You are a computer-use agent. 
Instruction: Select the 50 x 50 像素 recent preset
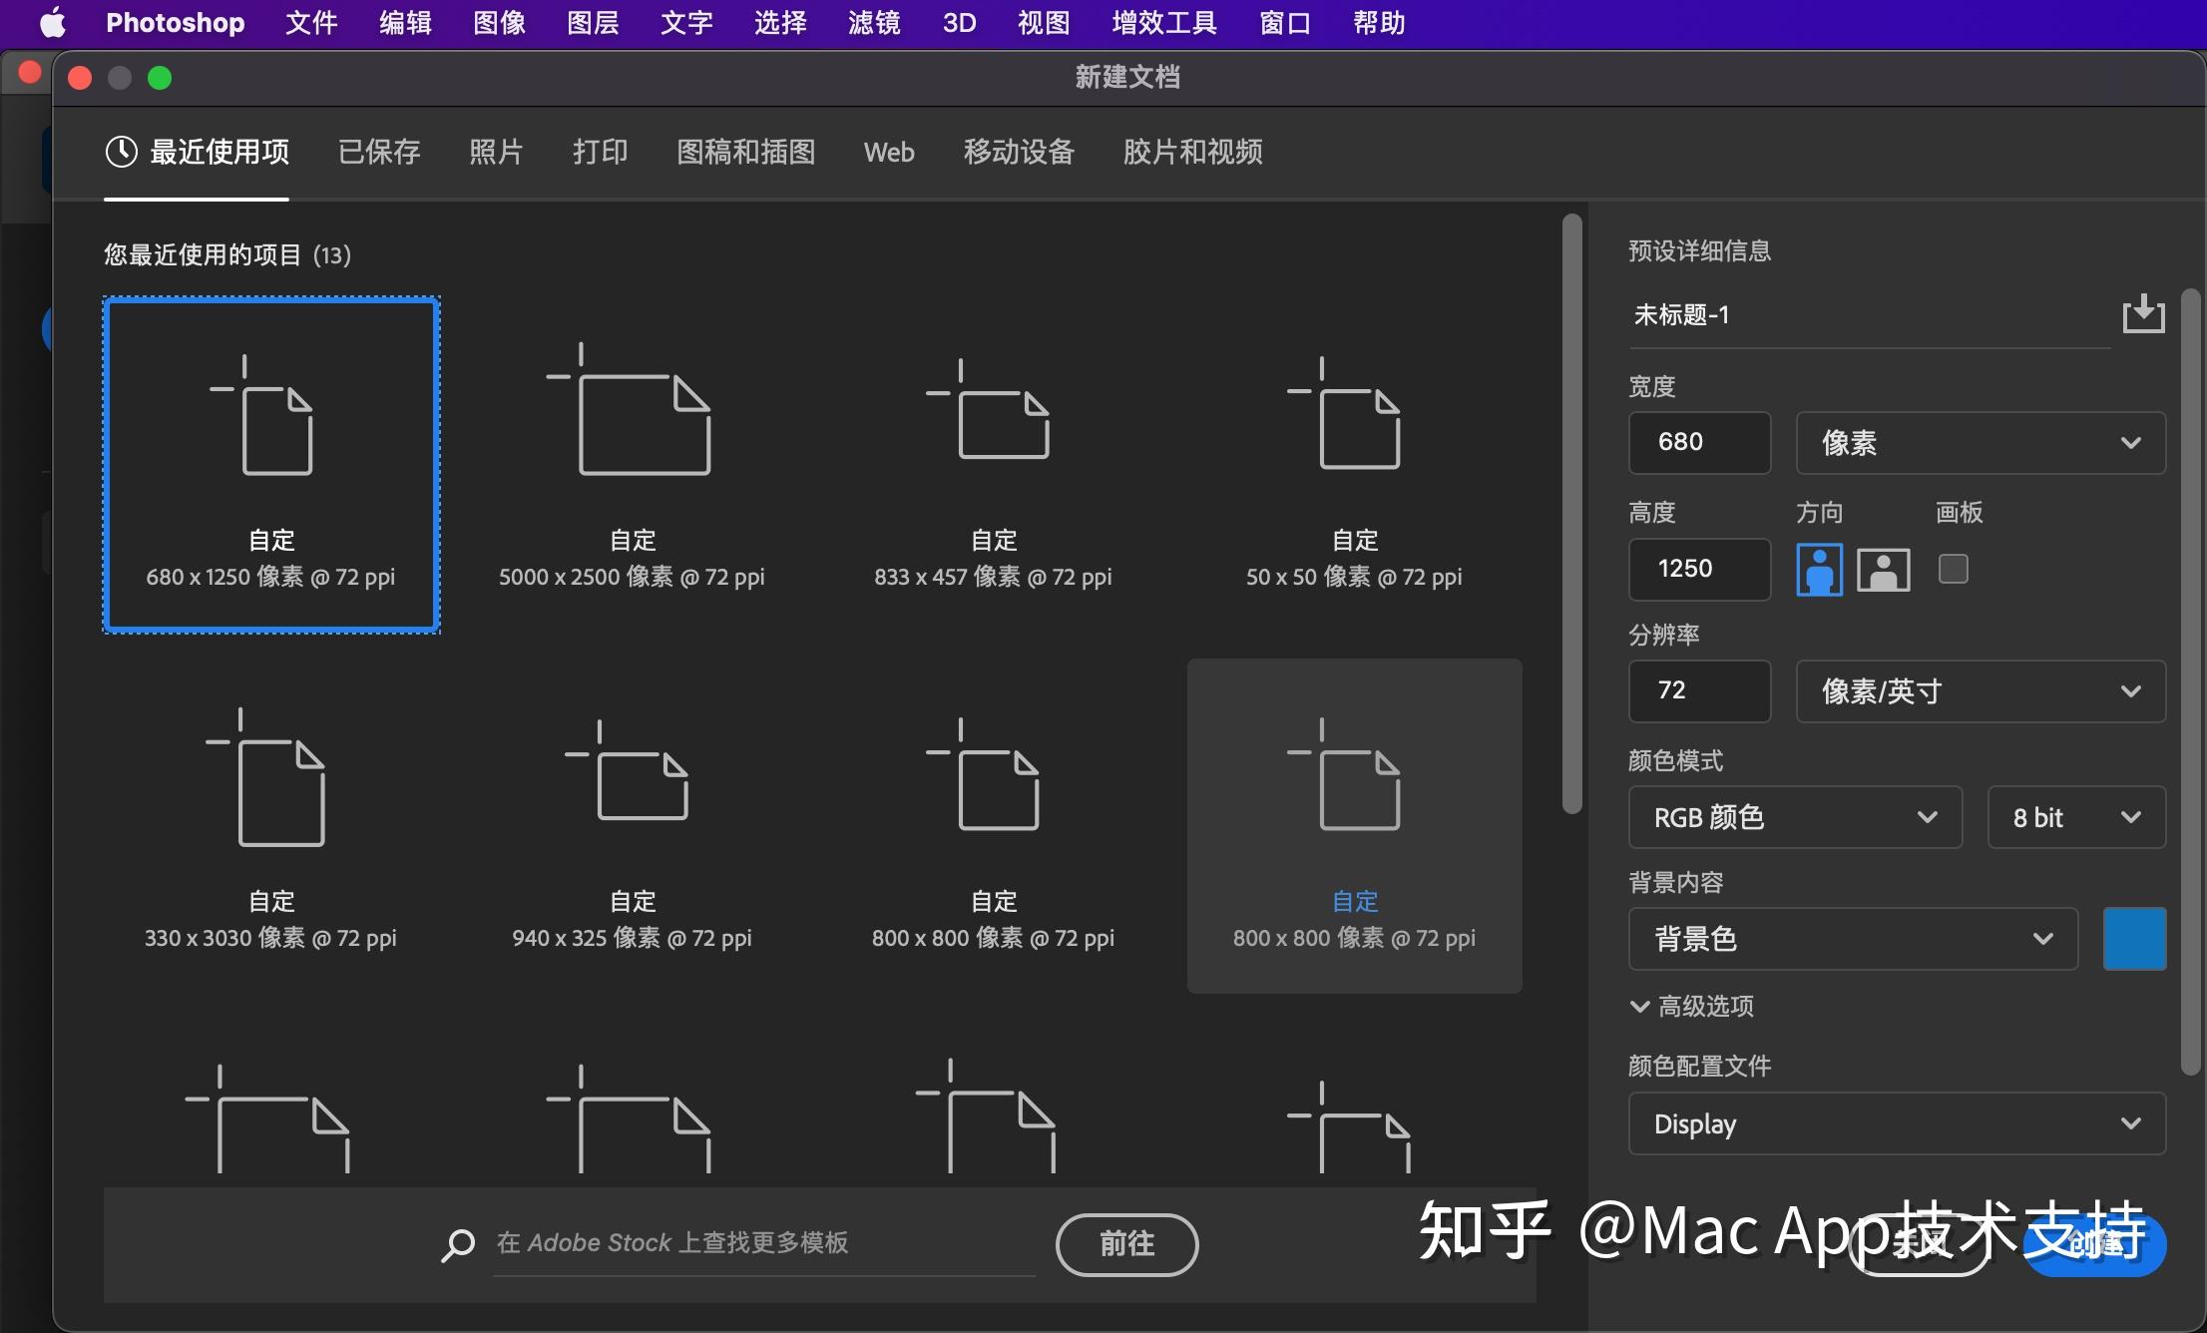(1353, 459)
